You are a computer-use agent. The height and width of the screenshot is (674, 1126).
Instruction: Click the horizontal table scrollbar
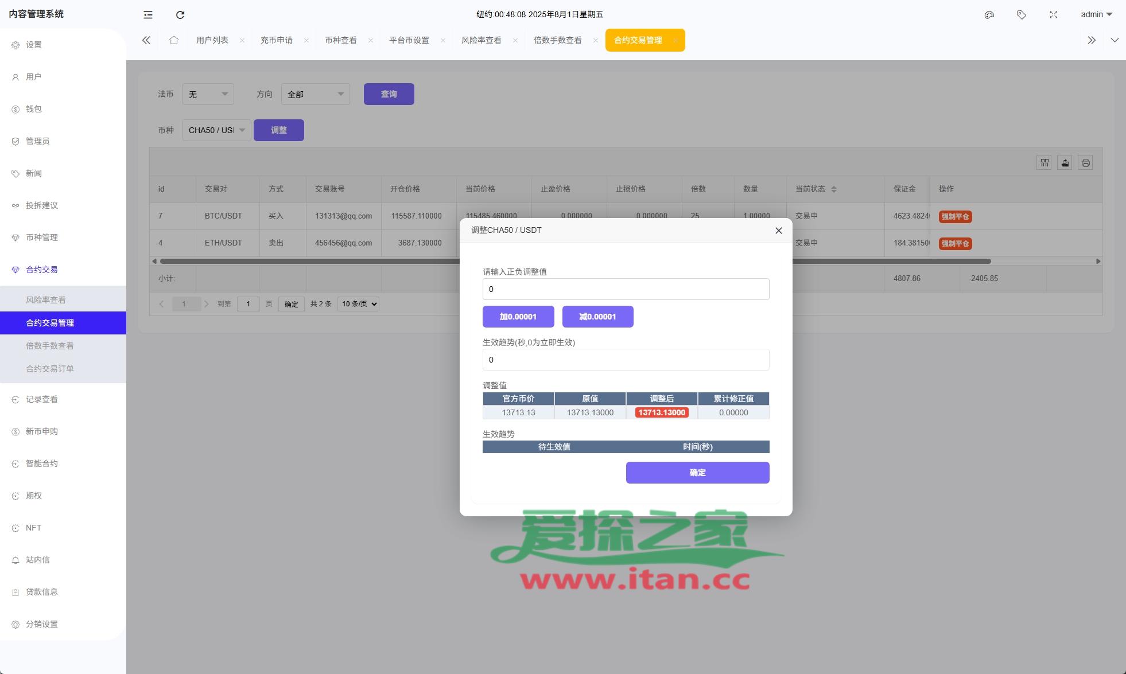[x=310, y=262]
